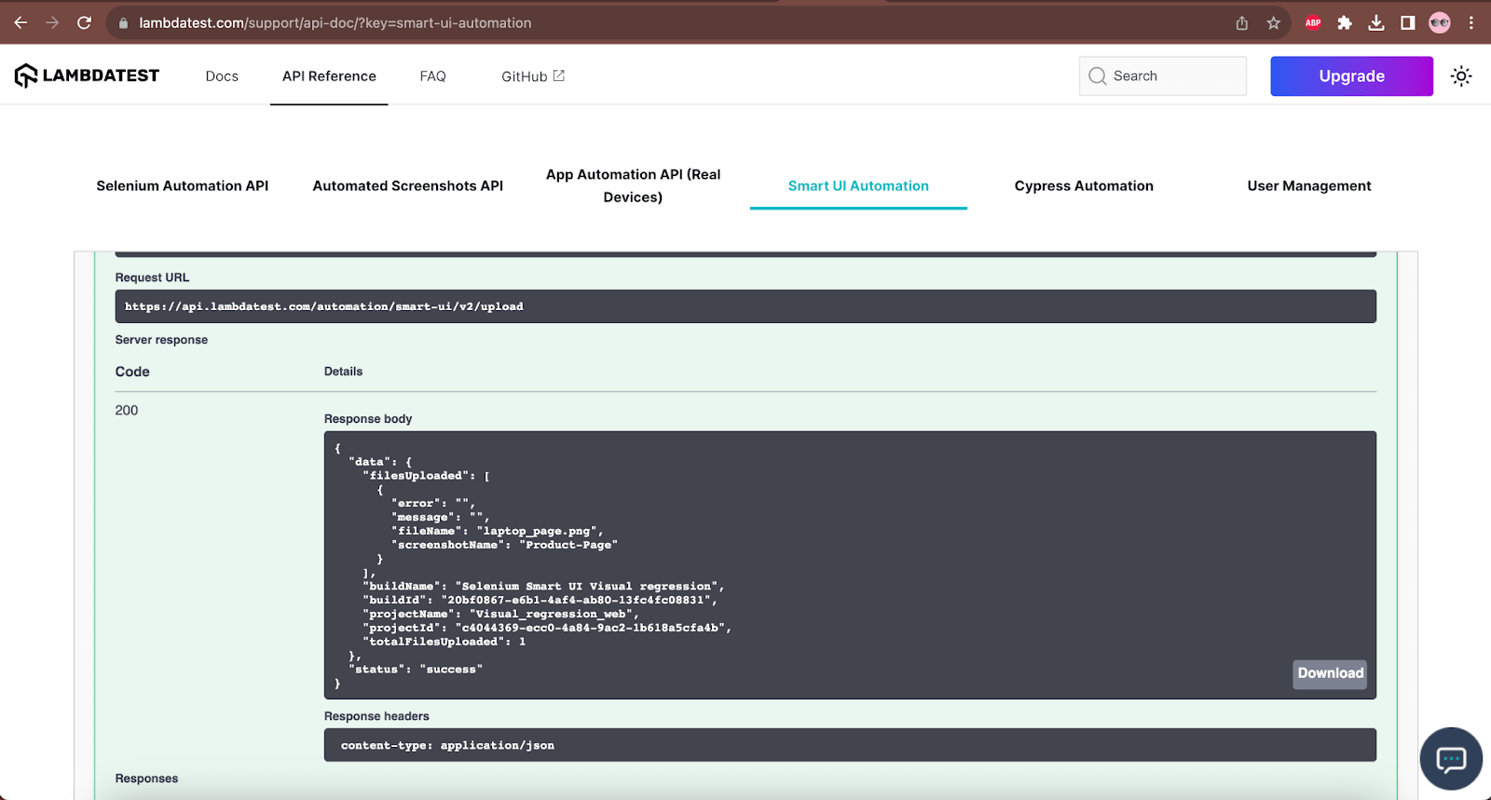Open the ABP ad blocker extension
The width and height of the screenshot is (1491, 800).
click(x=1313, y=23)
